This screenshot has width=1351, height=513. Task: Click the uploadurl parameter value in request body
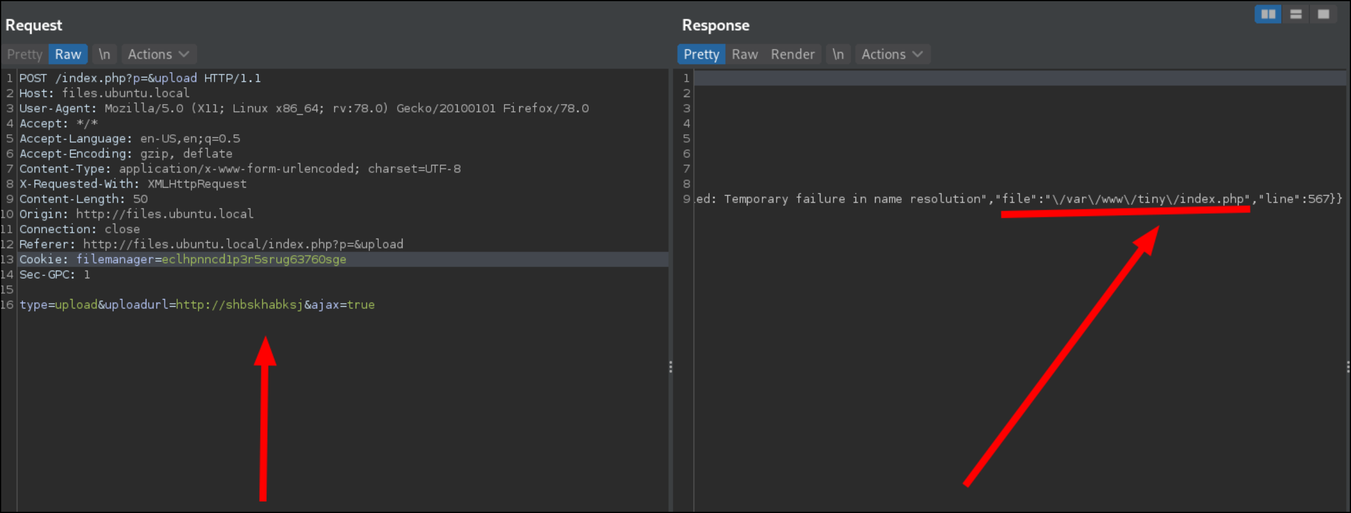click(239, 305)
